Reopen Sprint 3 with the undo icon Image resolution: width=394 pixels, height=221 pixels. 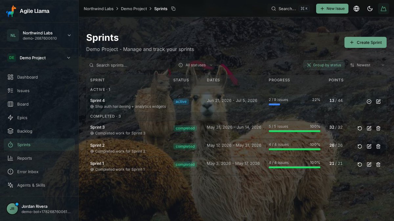(360, 128)
